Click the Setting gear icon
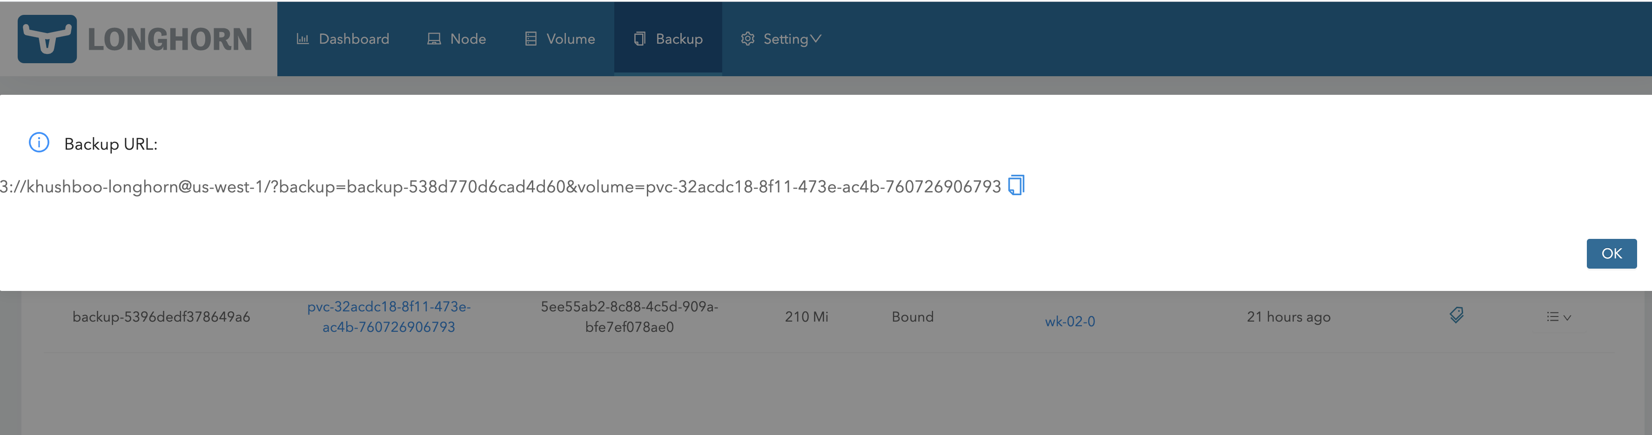The height and width of the screenshot is (435, 1652). click(747, 39)
